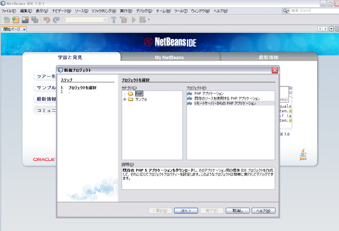The height and width of the screenshot is (231, 339).
Task: Switch to the 学習と発見 tab
Action: [x=70, y=57]
